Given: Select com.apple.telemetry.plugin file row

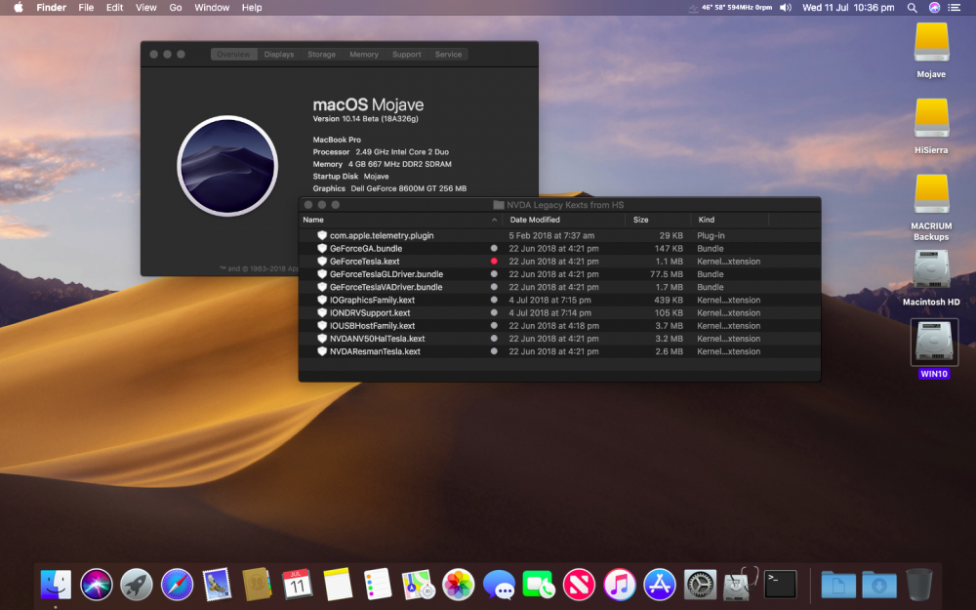Looking at the screenshot, I should coord(559,235).
